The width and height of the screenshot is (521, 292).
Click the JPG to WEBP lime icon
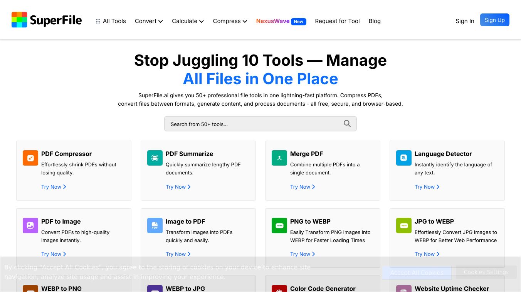404,226
